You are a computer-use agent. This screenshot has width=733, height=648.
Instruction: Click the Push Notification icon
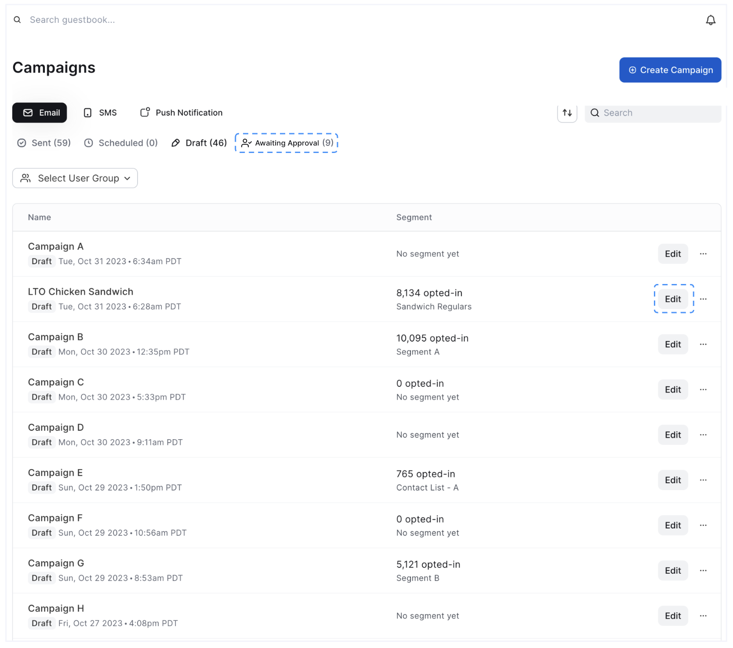[145, 113]
